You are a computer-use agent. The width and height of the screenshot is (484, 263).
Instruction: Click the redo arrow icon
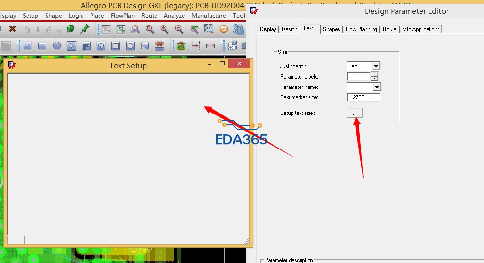coord(48,29)
